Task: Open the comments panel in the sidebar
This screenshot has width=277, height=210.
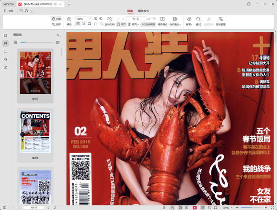Action: (x=5, y=51)
